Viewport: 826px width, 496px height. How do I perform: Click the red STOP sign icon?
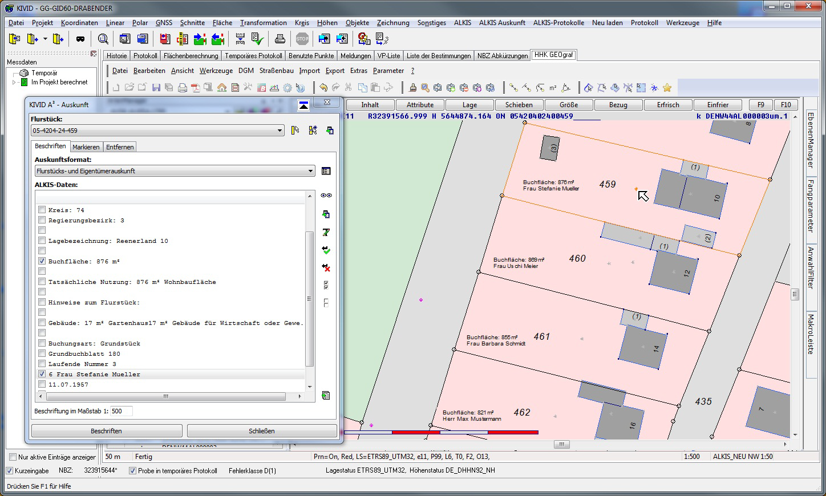coord(302,39)
